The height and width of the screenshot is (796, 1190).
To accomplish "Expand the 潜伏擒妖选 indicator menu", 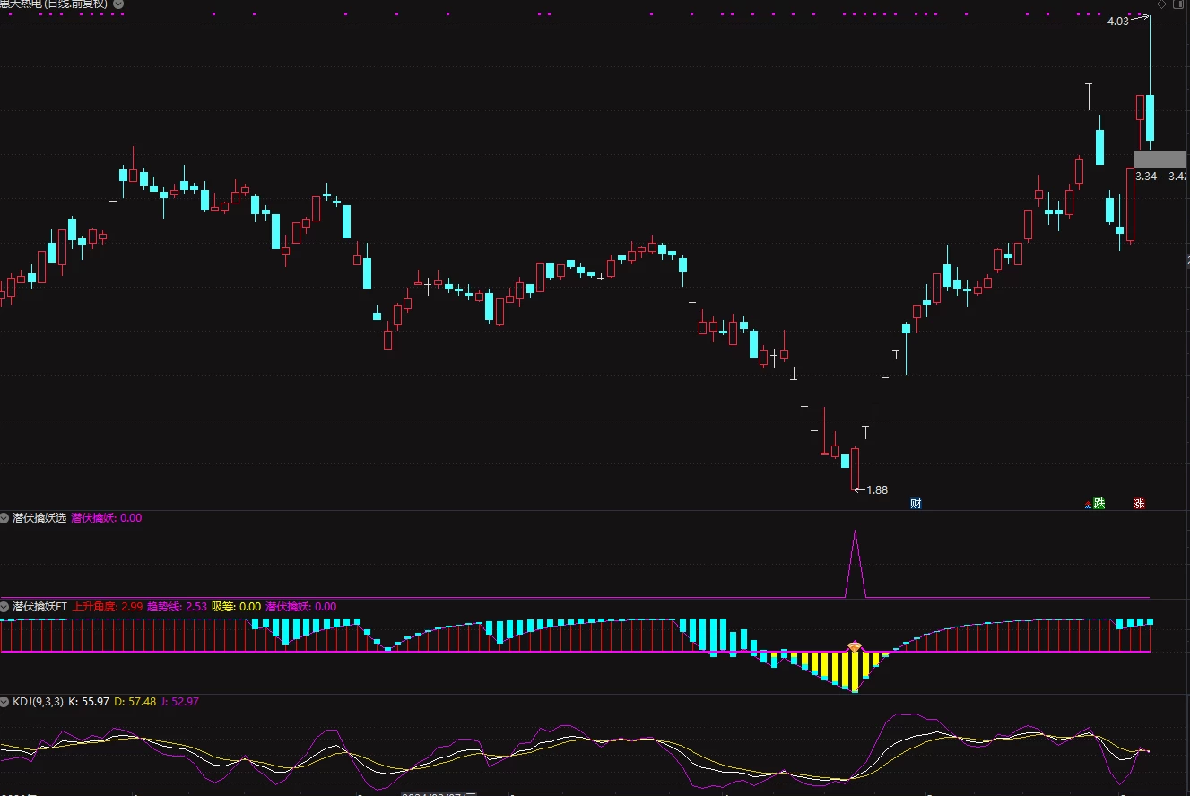I will click(5, 518).
